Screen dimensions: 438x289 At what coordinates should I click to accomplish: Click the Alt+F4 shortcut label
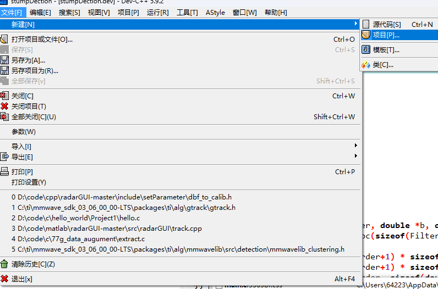tap(344, 279)
